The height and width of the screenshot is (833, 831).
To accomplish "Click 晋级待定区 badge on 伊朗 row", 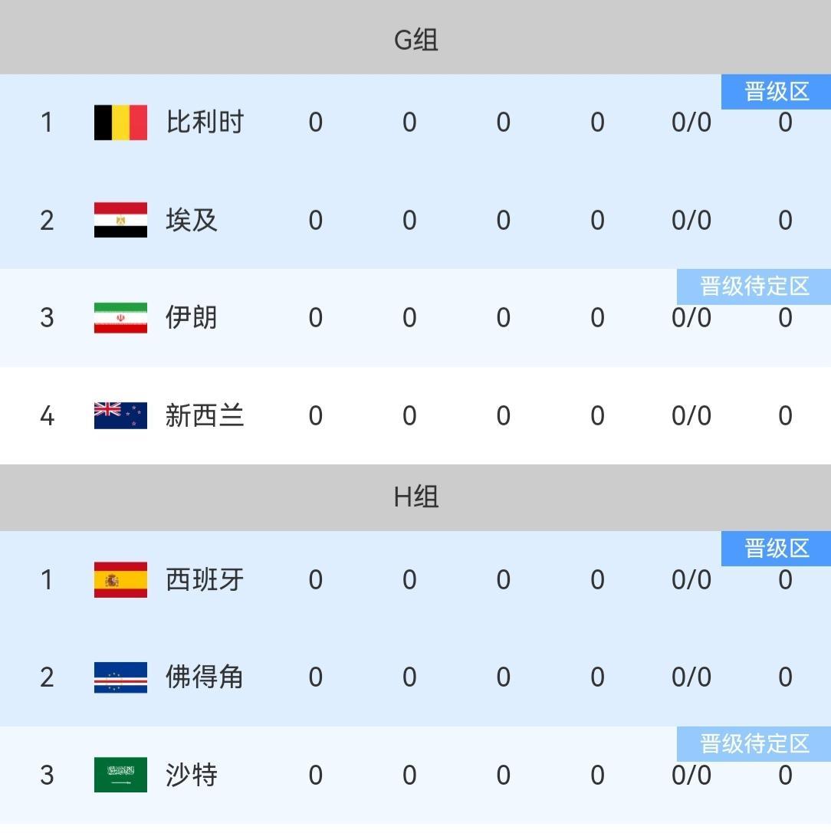I will 754,287.
